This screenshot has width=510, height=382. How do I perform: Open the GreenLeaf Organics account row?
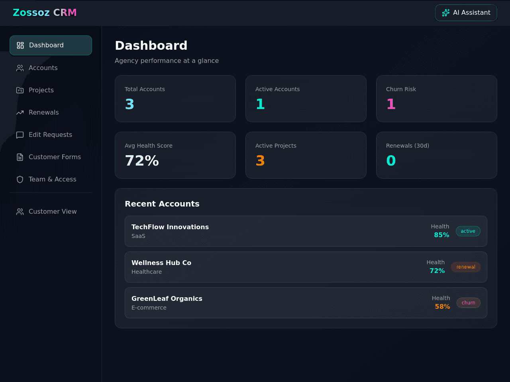(x=306, y=303)
